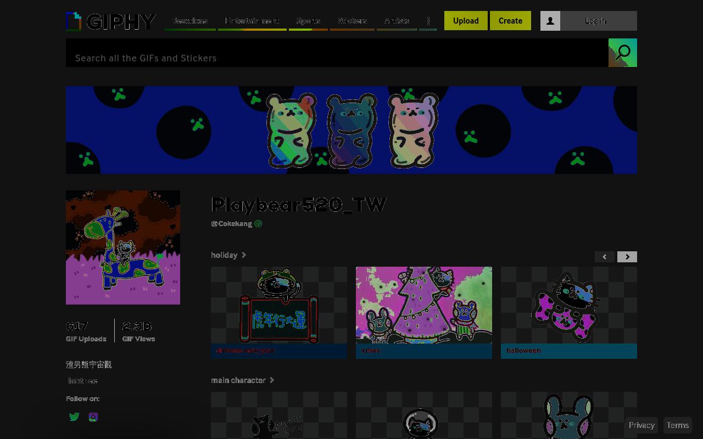Screen dimensions: 703x439
Task: Click the 617 GIF Uploads count
Action: tap(86, 331)
